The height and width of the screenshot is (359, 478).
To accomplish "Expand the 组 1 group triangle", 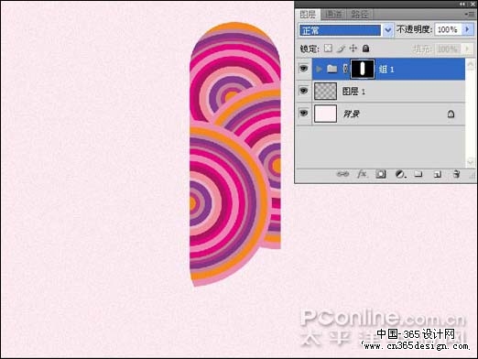I will point(320,69).
